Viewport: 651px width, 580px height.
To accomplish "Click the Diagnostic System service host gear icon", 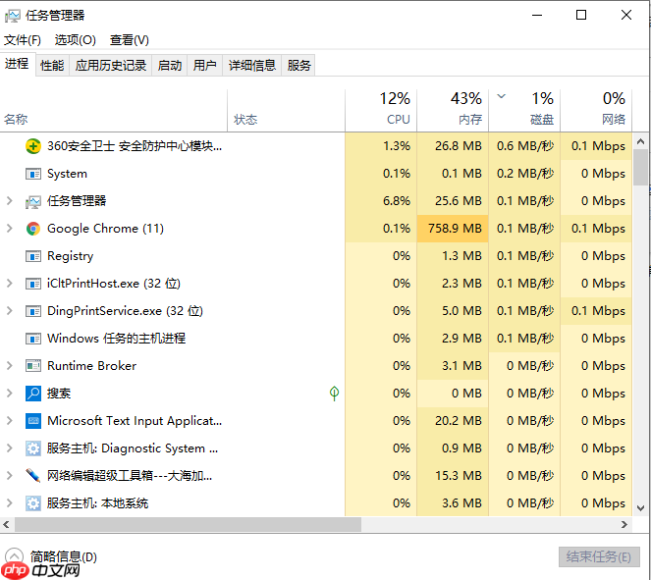I will point(33,448).
